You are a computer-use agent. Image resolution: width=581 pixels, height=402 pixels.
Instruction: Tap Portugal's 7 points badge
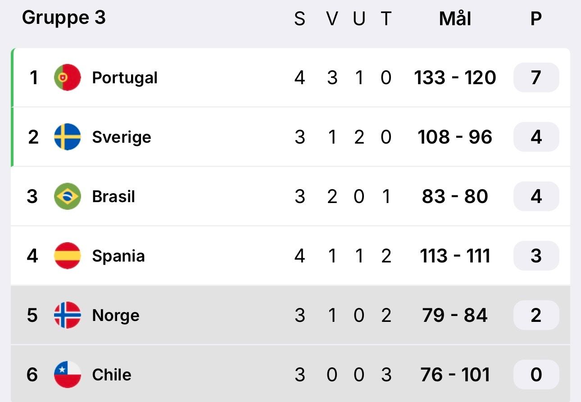[536, 77]
